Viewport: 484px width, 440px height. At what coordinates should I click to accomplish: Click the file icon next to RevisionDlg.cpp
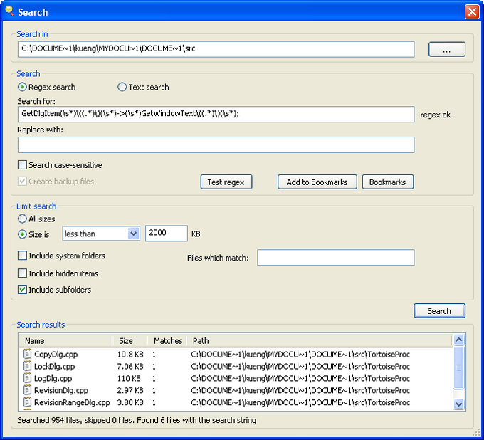(28, 390)
